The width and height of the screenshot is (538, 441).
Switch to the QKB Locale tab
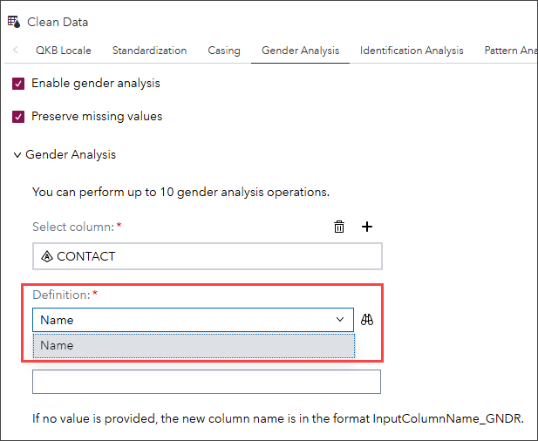64,51
